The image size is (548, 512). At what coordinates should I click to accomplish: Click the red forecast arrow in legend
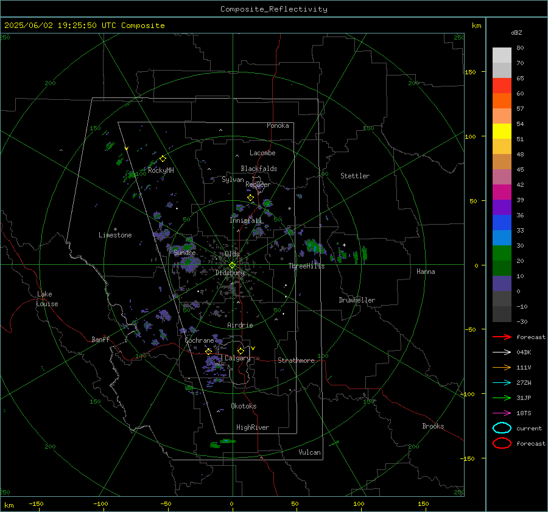(502, 337)
